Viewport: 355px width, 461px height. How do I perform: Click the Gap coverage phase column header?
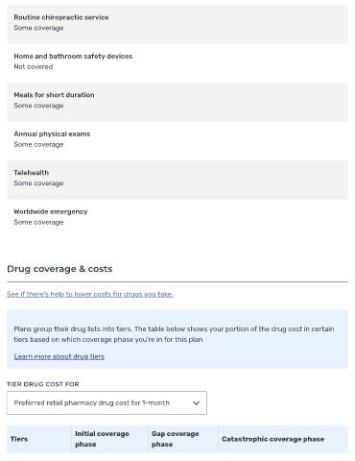[x=183, y=439]
